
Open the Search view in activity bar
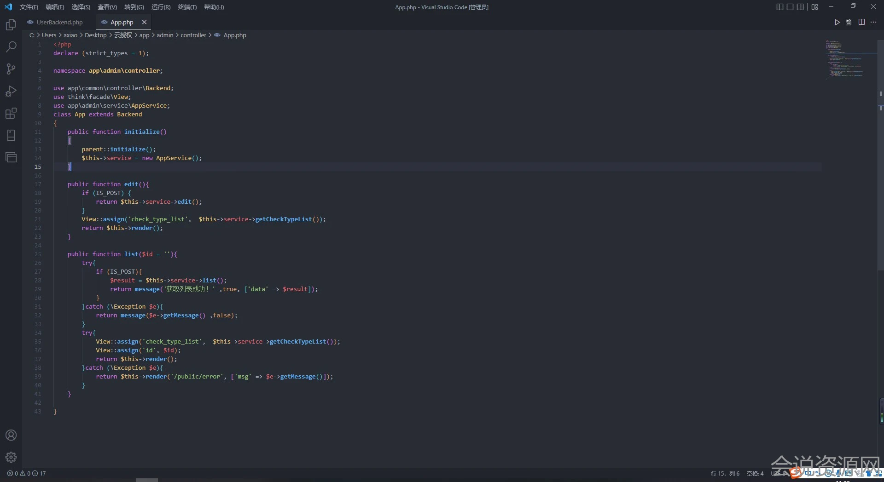point(11,47)
